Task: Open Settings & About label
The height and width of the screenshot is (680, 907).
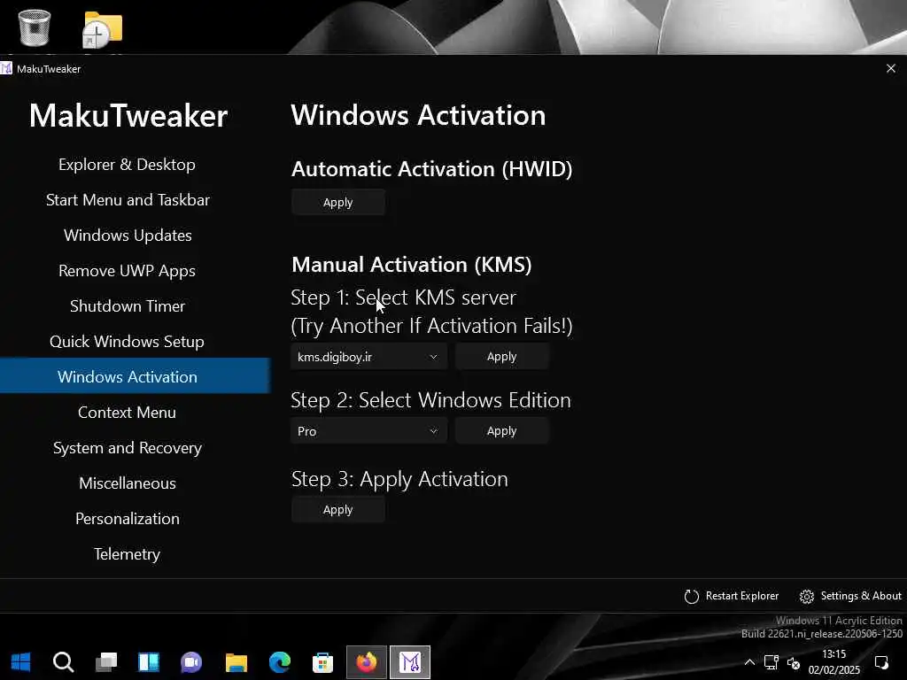Action: (x=861, y=596)
